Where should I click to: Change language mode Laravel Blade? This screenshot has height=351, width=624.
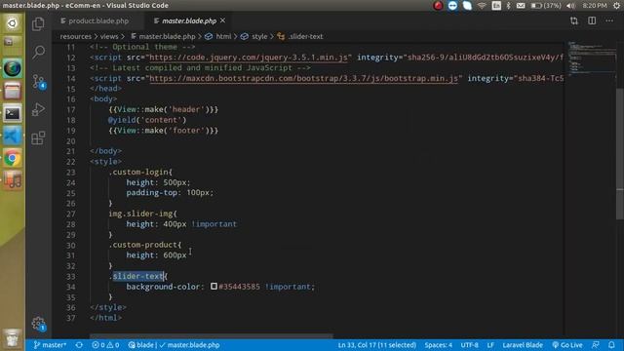(x=523, y=345)
